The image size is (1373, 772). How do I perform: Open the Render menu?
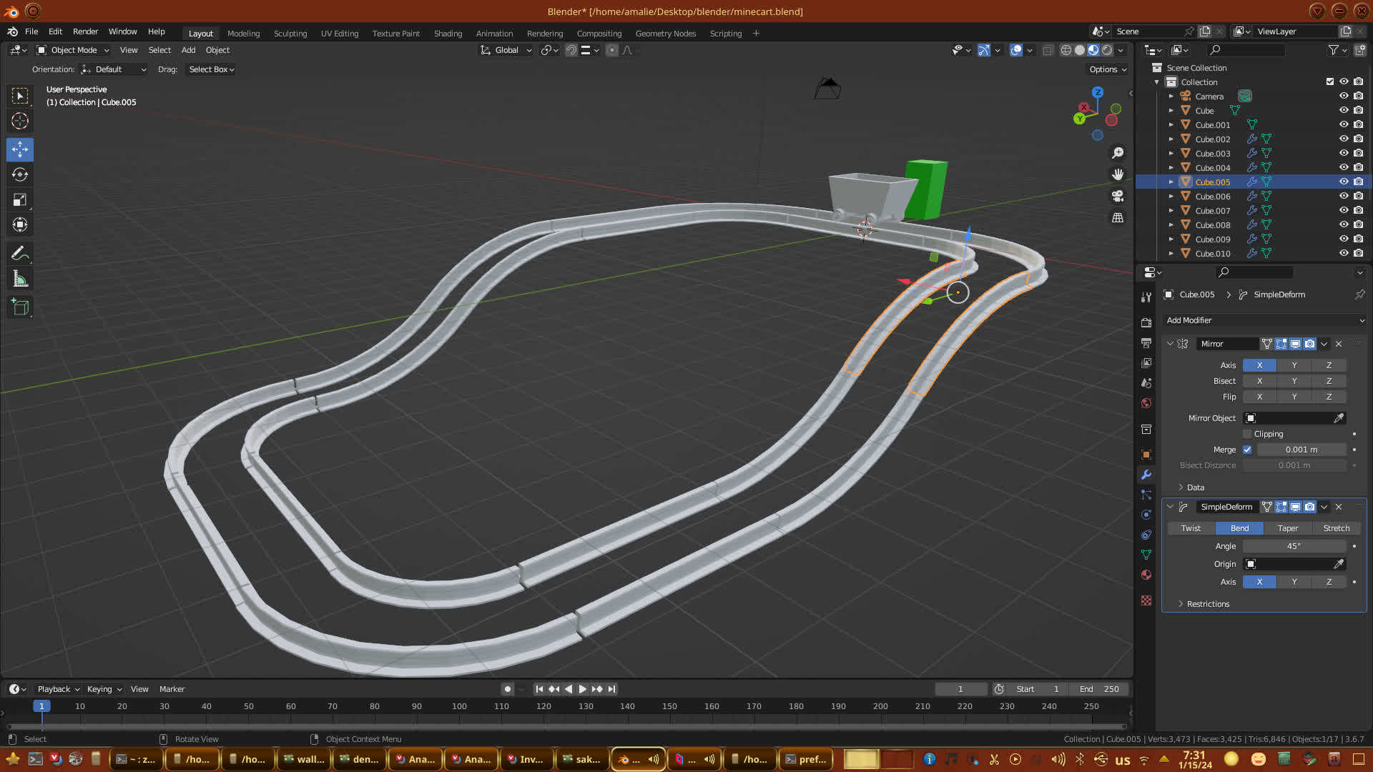pyautogui.click(x=85, y=31)
